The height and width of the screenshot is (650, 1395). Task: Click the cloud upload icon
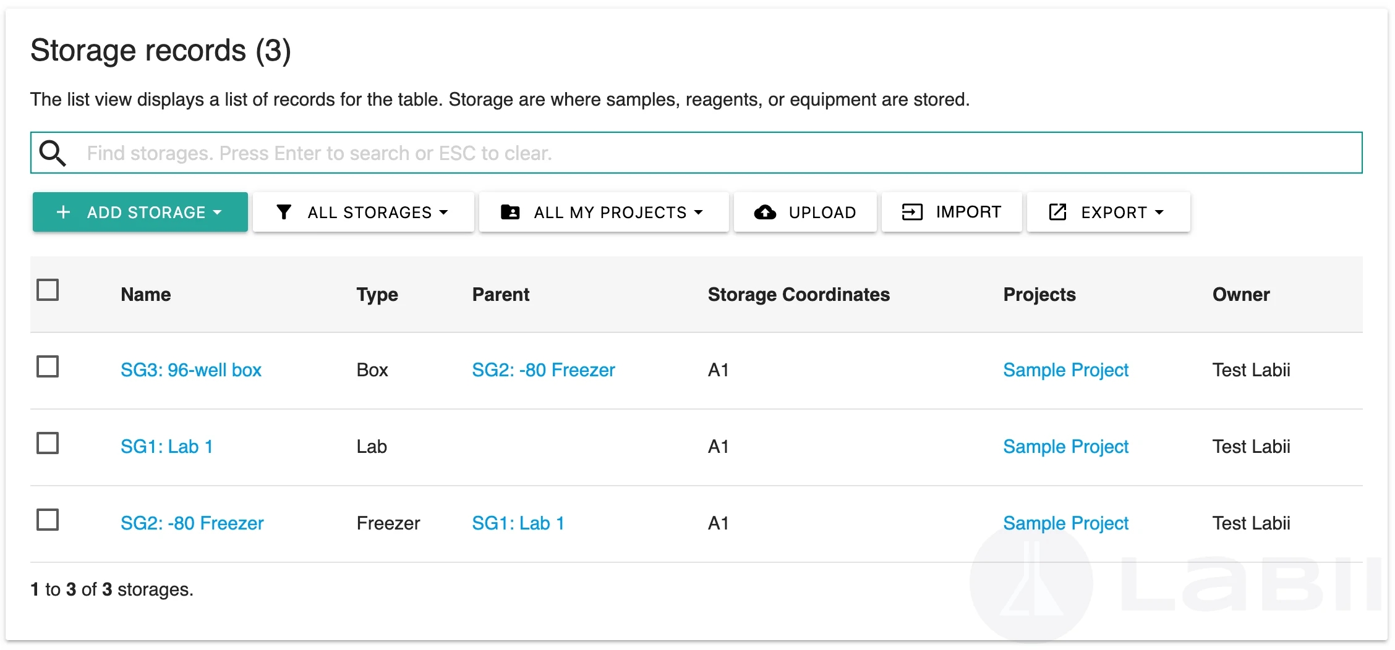click(x=765, y=212)
